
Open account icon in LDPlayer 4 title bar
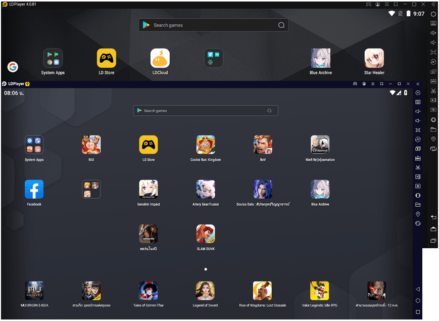coord(378,4)
